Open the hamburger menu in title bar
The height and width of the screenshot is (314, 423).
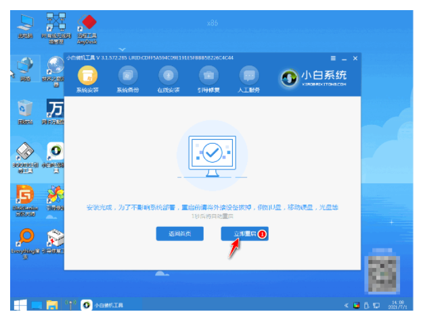point(332,59)
